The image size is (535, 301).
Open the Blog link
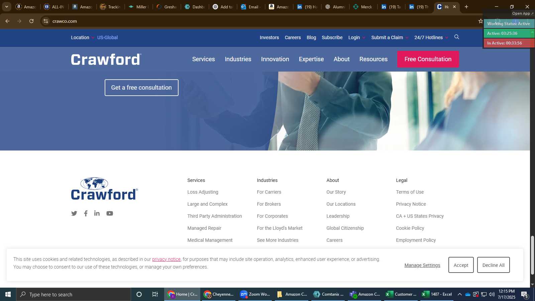[311, 37]
